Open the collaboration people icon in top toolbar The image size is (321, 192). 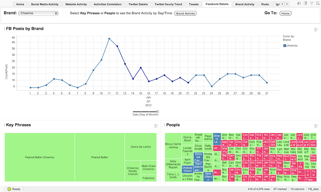[x=299, y=3]
